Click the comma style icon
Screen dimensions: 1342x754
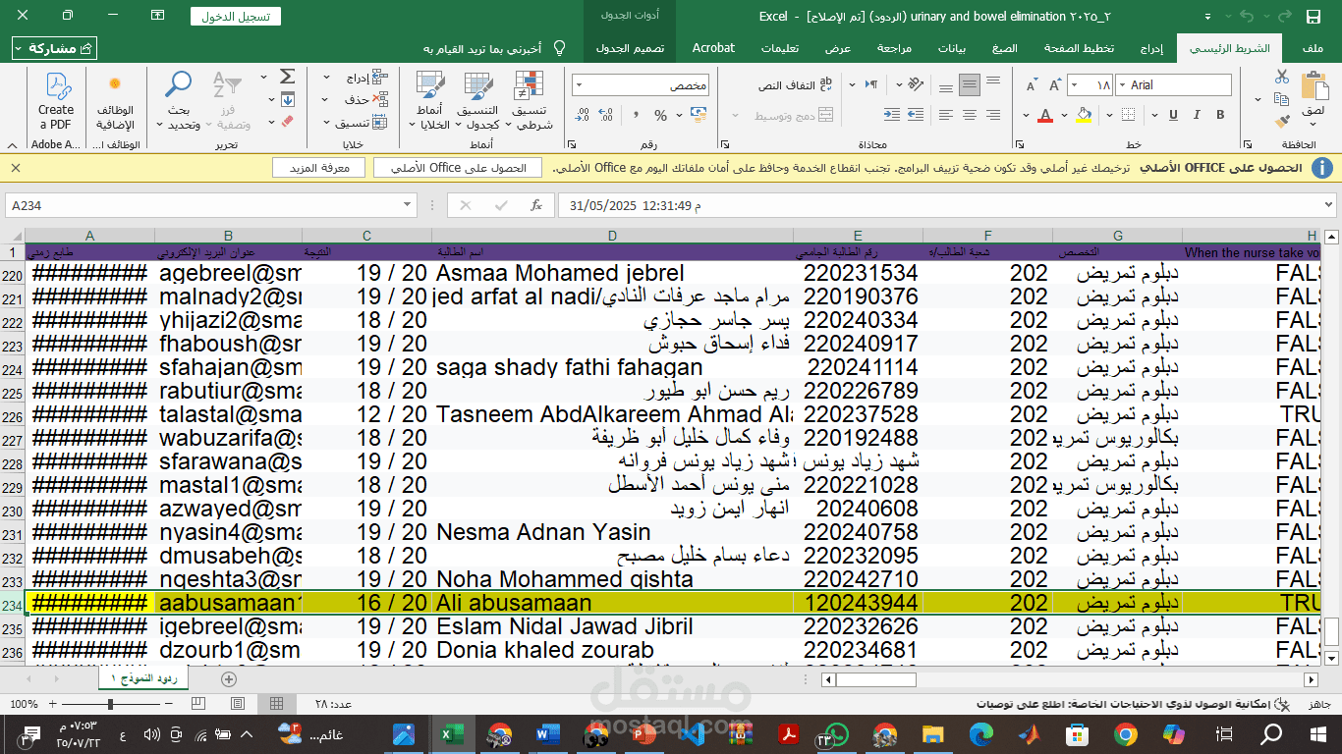[637, 116]
